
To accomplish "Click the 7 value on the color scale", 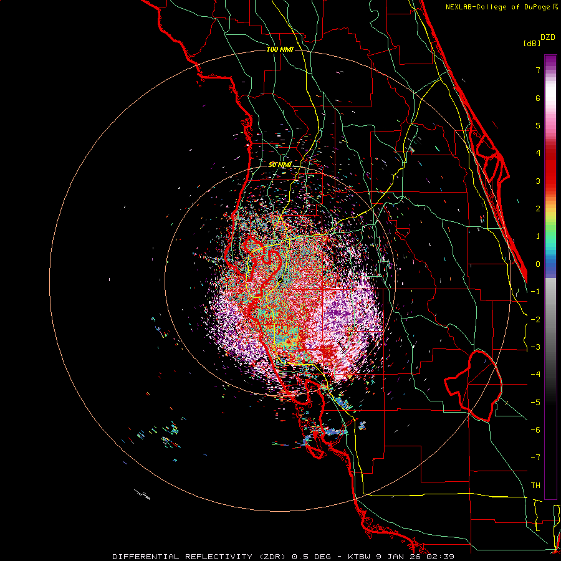I will (x=538, y=70).
